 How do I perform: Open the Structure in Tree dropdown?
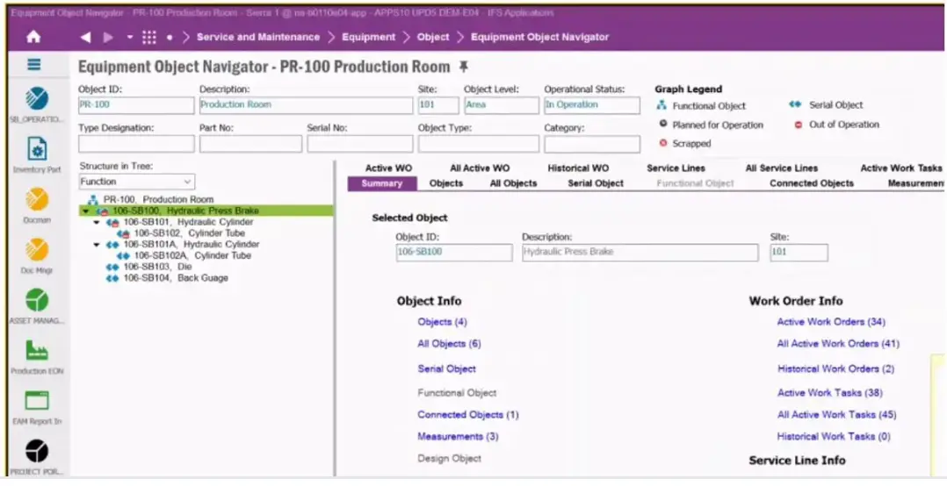click(x=129, y=182)
